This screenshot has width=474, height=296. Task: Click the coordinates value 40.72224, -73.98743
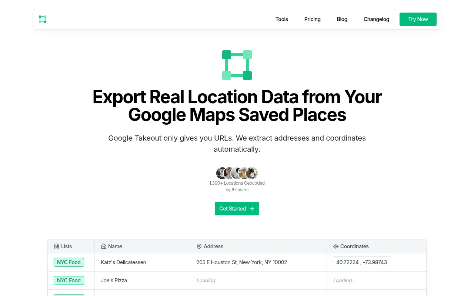pyautogui.click(x=361, y=262)
